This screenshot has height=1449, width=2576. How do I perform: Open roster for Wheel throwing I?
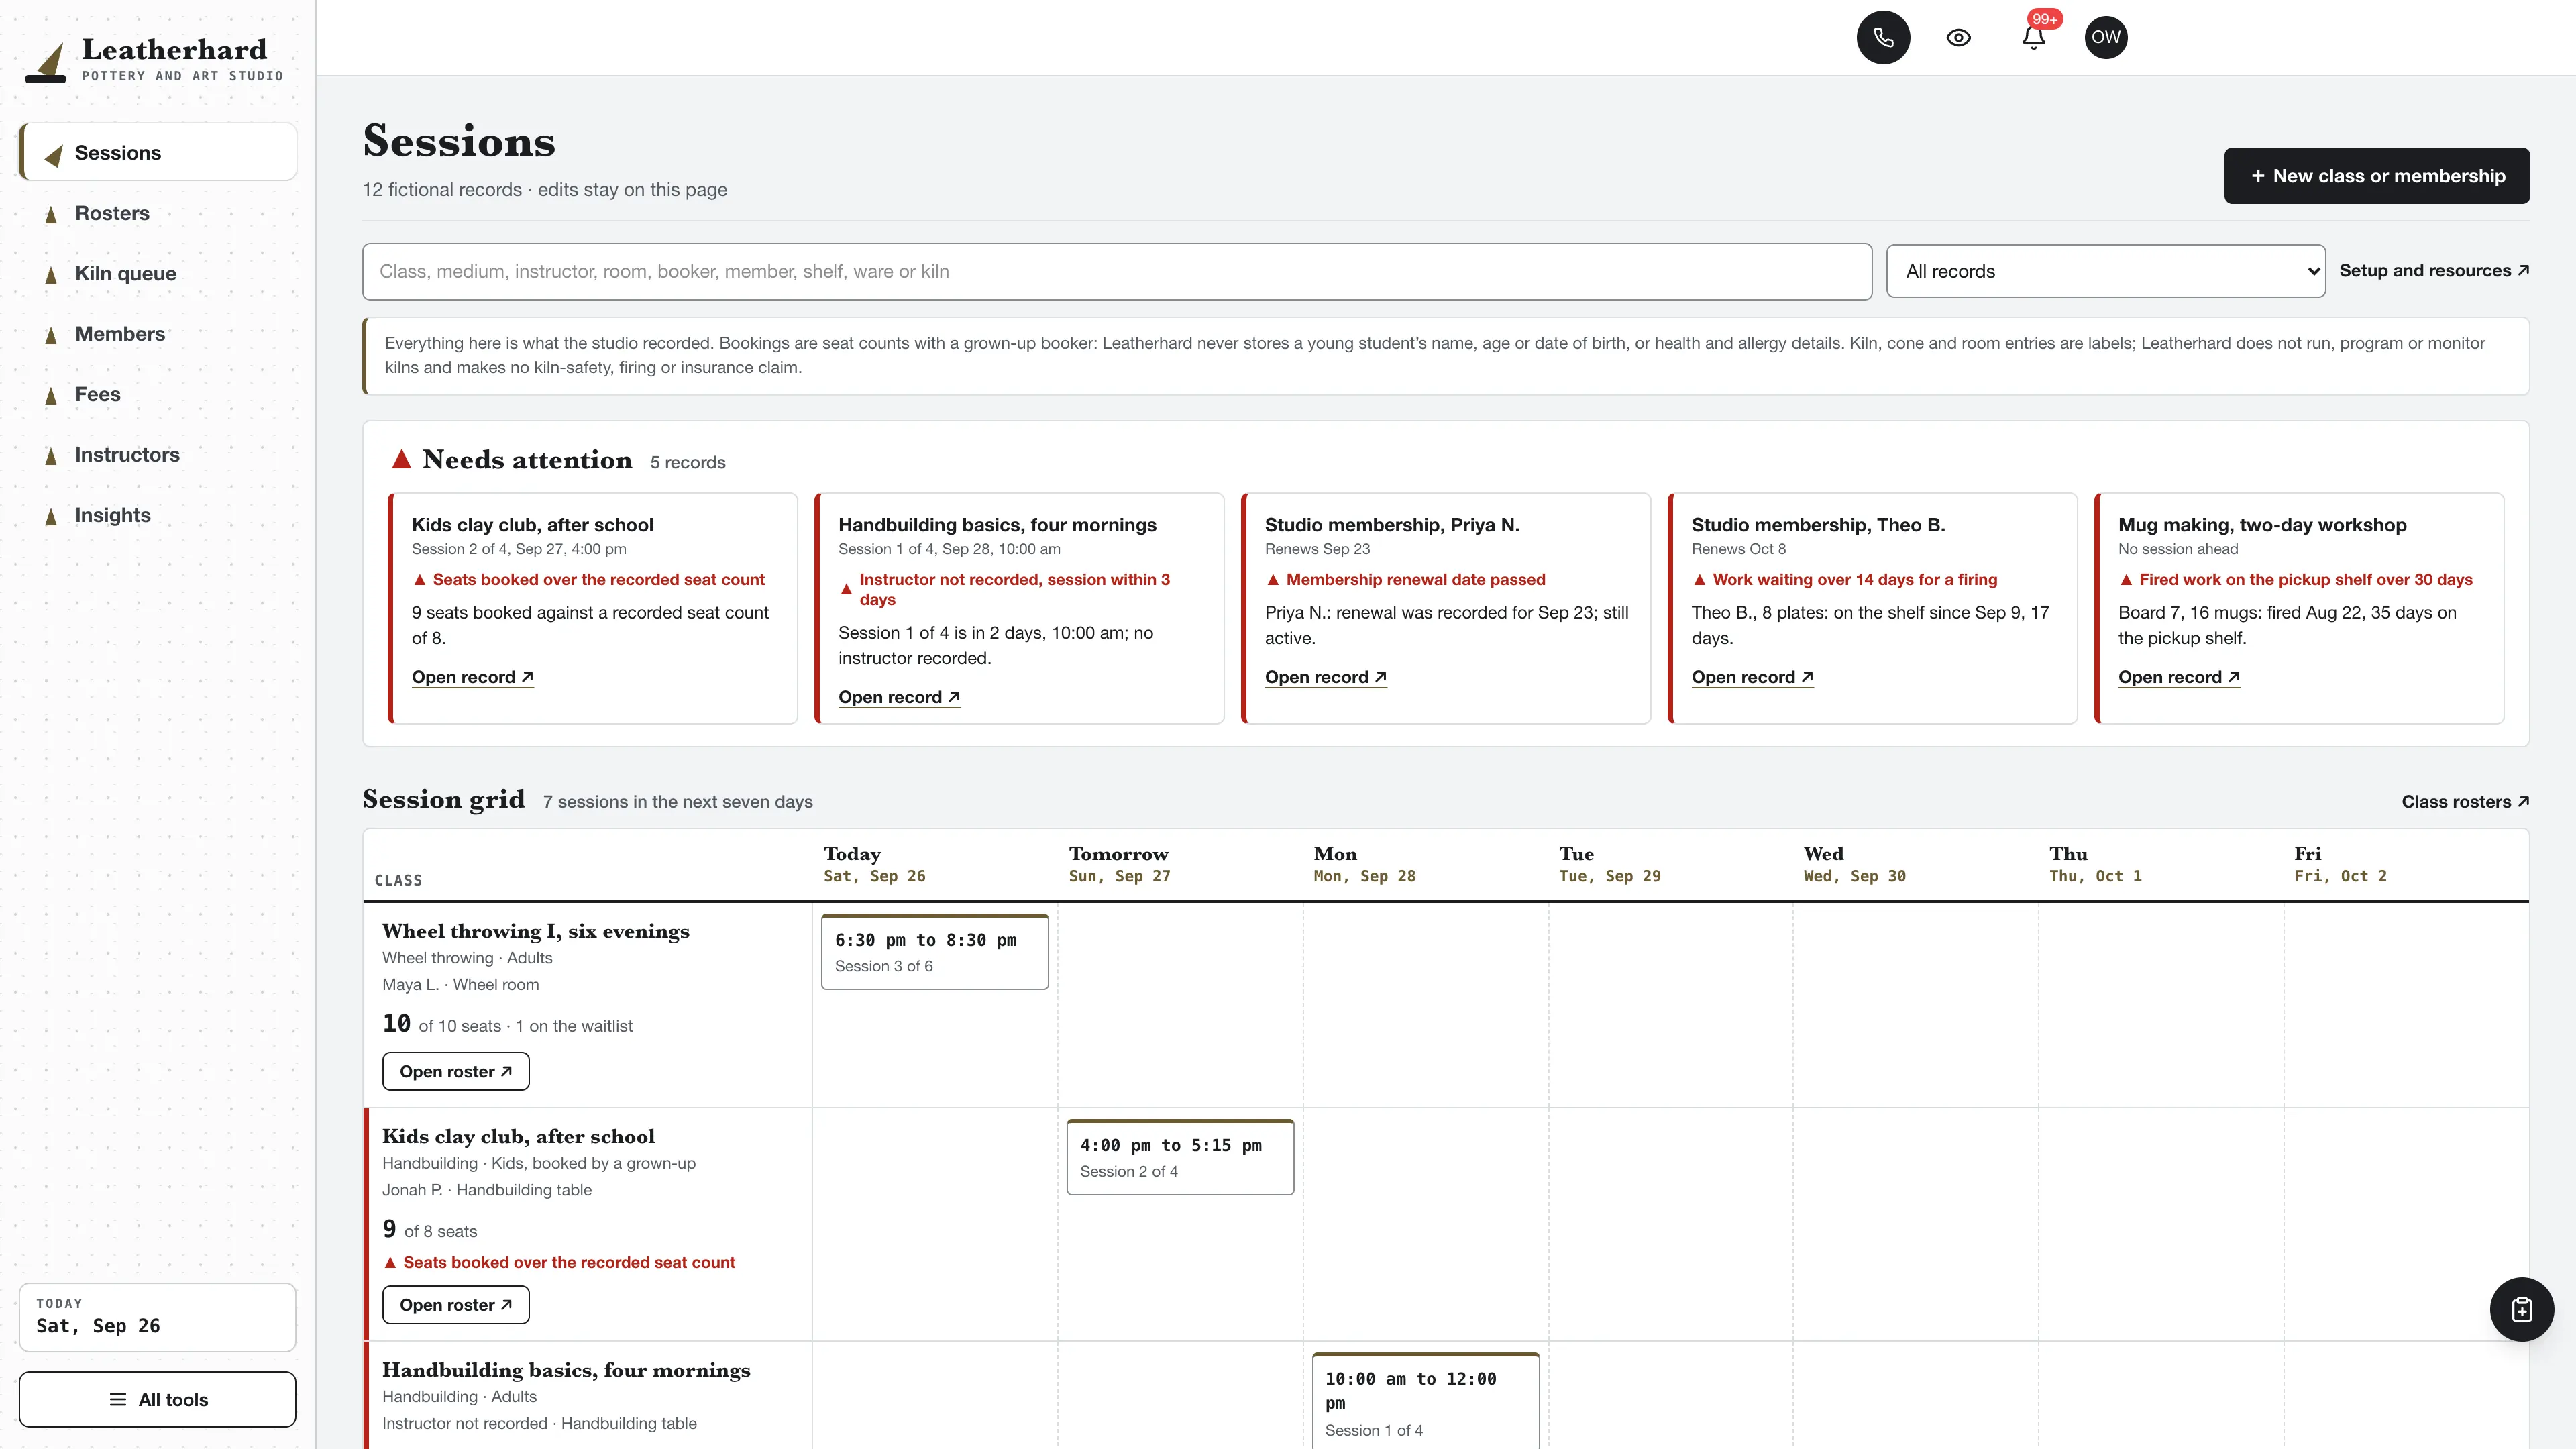point(456,1071)
